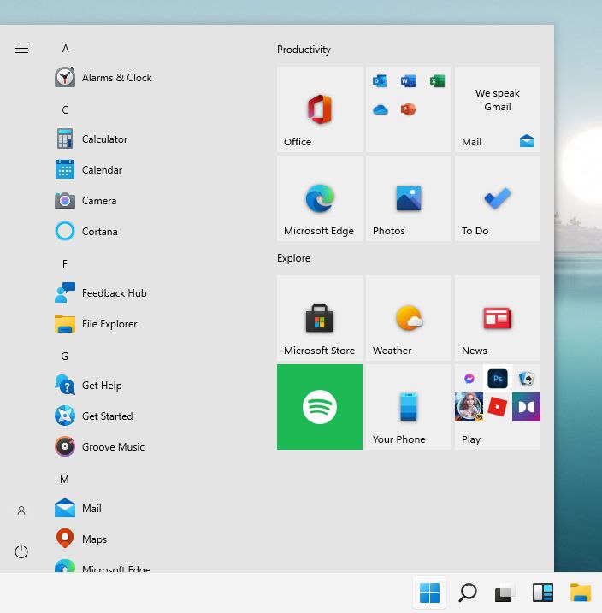The image size is (602, 613).
Task: Open the To Do tile
Action: click(x=498, y=198)
